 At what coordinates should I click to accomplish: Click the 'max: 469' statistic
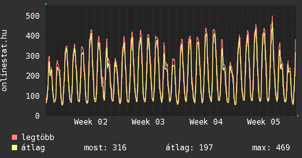[271, 148]
